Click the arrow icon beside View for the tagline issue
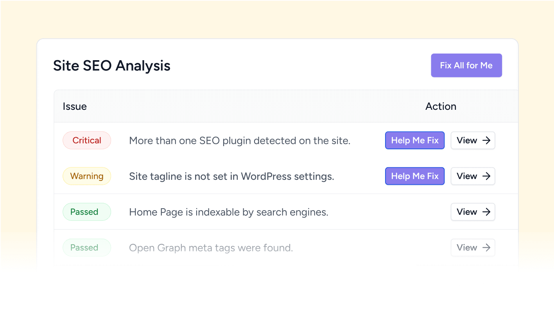Image resolution: width=554 pixels, height=313 pixels. 487,176
